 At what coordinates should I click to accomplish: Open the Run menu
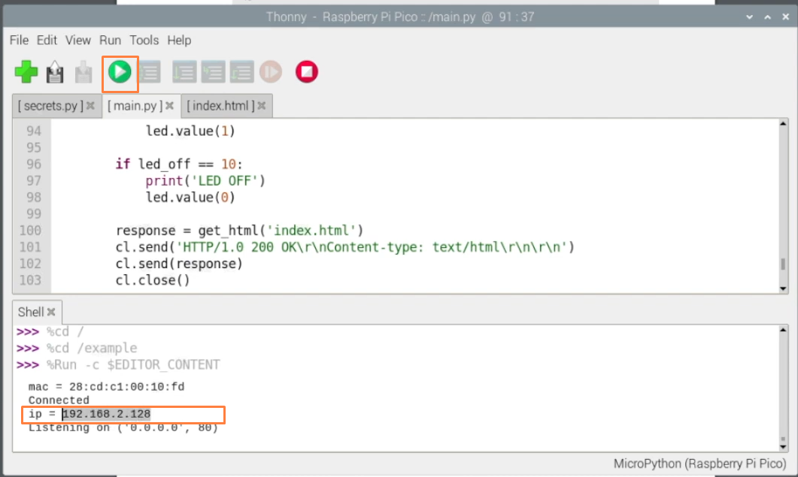pyautogui.click(x=110, y=41)
